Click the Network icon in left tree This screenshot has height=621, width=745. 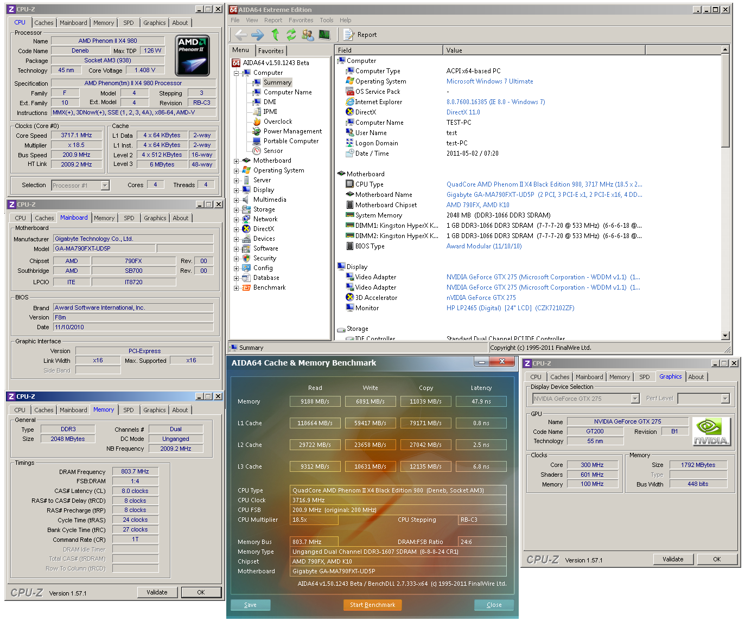click(246, 219)
